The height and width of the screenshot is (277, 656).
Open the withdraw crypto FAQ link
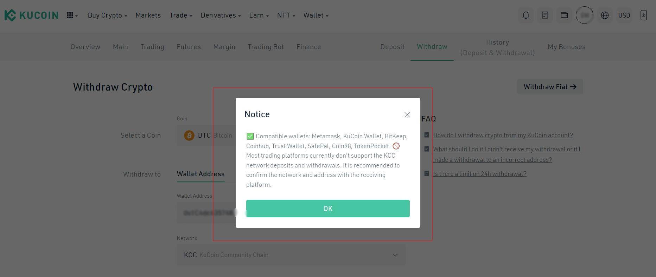point(503,135)
